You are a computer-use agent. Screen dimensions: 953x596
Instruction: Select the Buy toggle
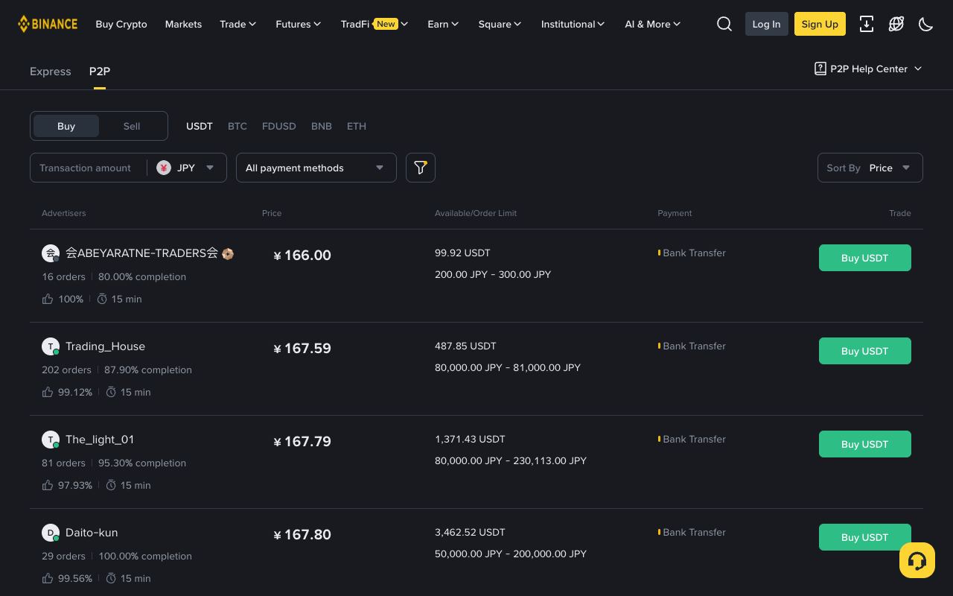(x=66, y=126)
